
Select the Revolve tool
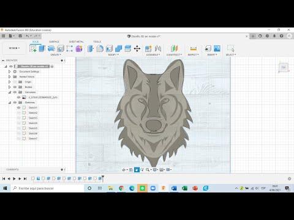pyautogui.click(x=51, y=48)
